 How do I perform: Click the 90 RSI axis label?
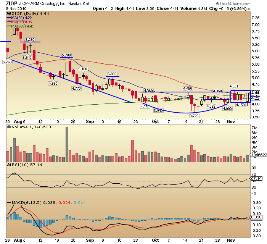point(254,168)
